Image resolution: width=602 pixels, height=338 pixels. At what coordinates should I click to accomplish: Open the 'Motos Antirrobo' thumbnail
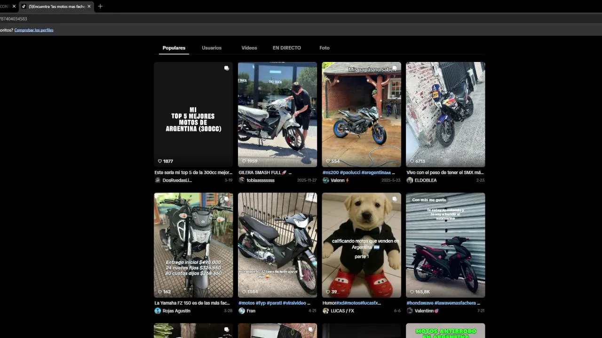coord(445,330)
